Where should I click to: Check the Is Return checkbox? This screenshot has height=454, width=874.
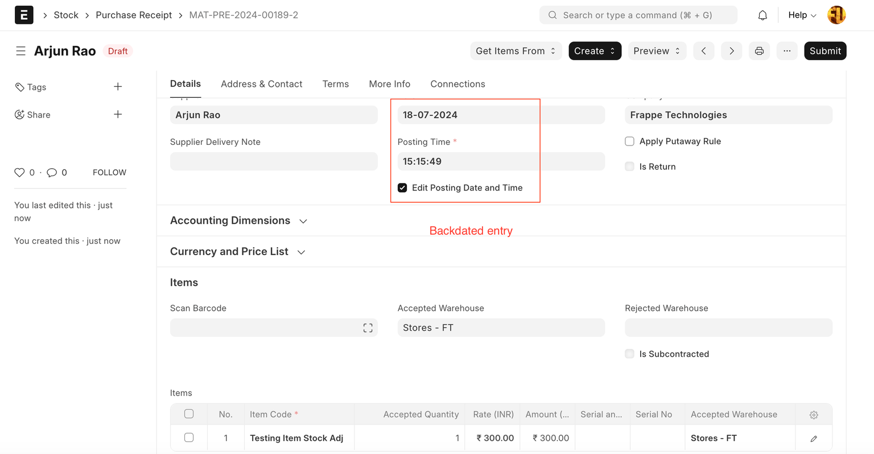(629, 166)
